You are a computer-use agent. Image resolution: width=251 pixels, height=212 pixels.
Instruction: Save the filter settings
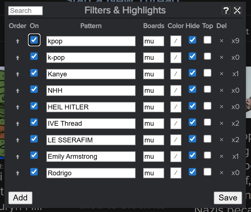click(x=228, y=198)
